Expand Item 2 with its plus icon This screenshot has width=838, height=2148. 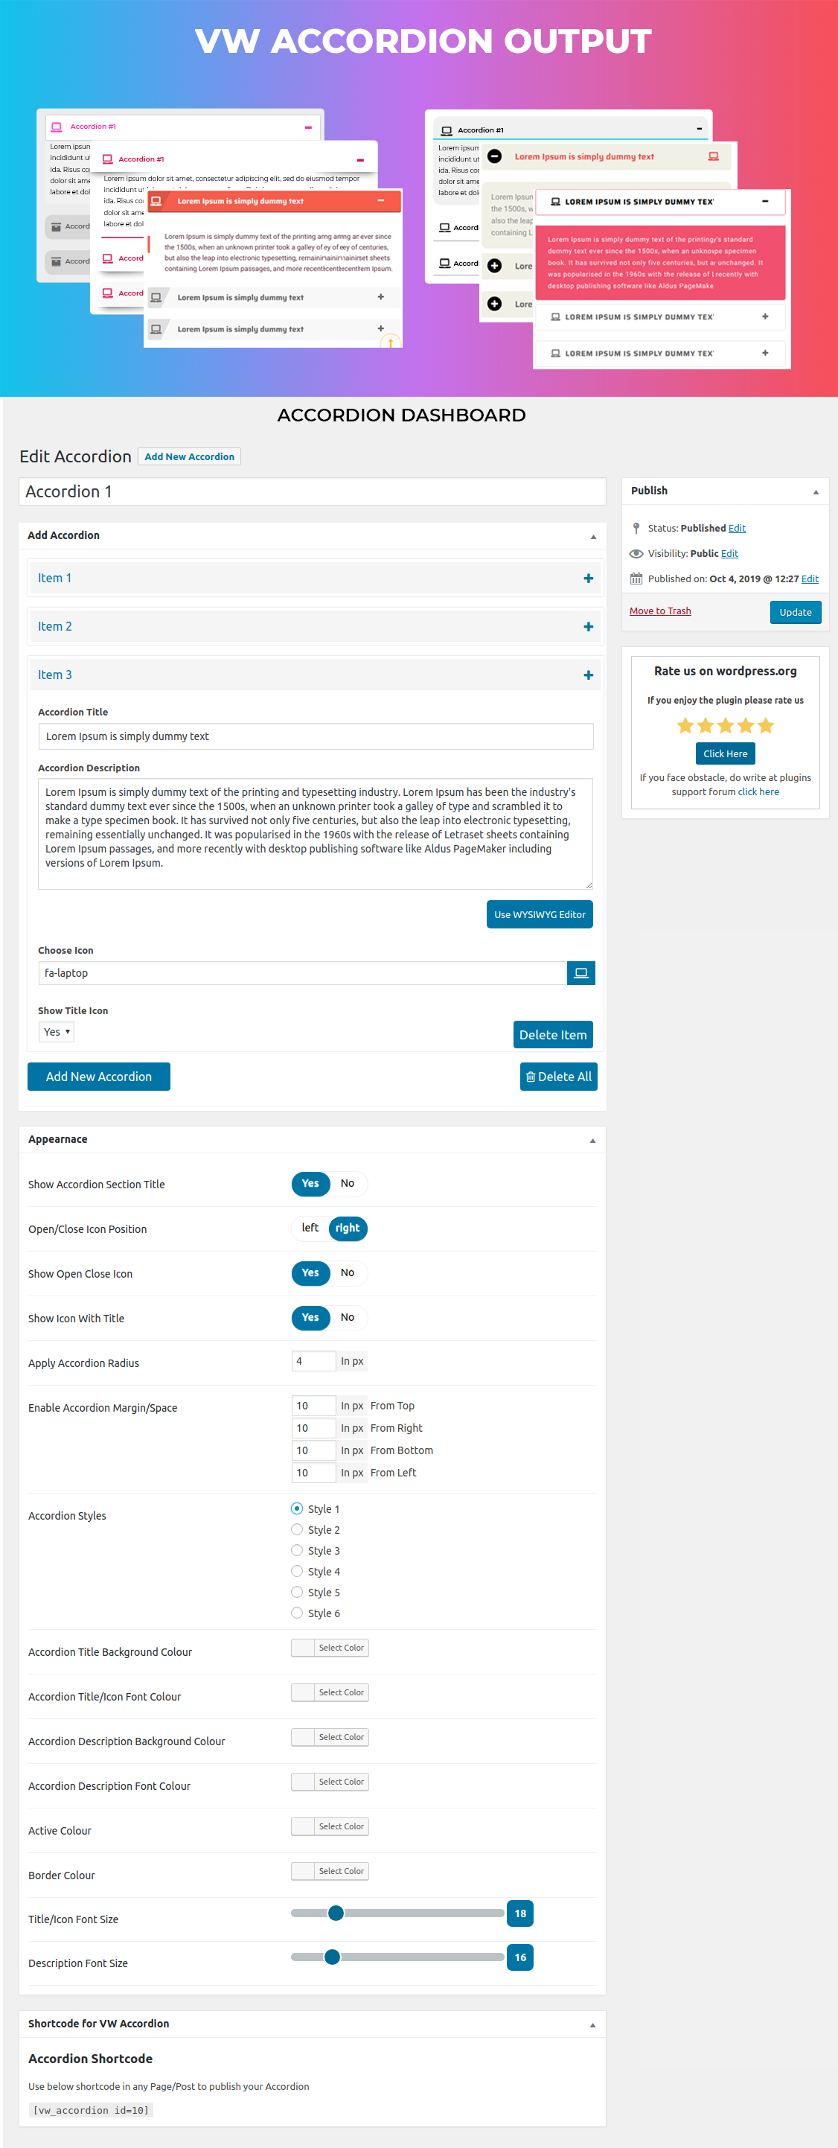click(x=588, y=626)
